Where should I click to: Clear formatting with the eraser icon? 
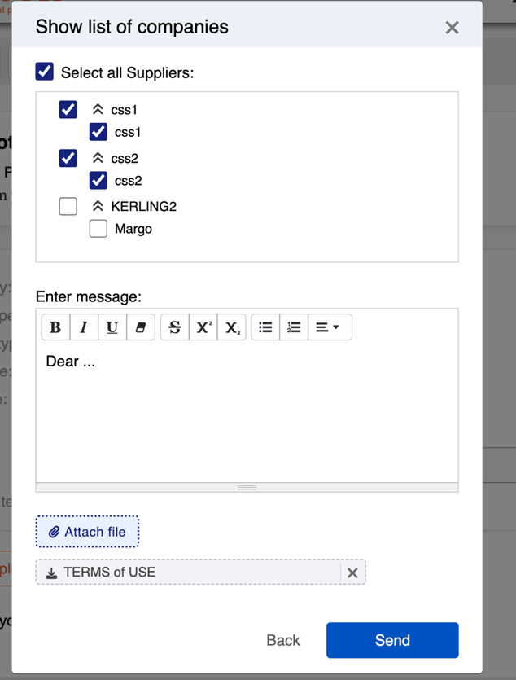(140, 327)
